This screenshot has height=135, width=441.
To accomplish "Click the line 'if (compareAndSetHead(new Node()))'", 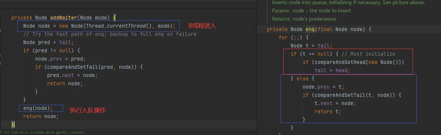I will point(353,62).
